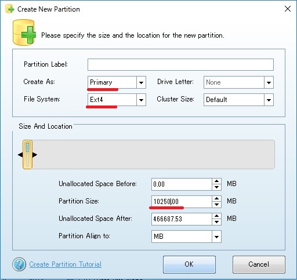Open the Partition Align to dropdown
297x280 pixels.
[x=186, y=237]
